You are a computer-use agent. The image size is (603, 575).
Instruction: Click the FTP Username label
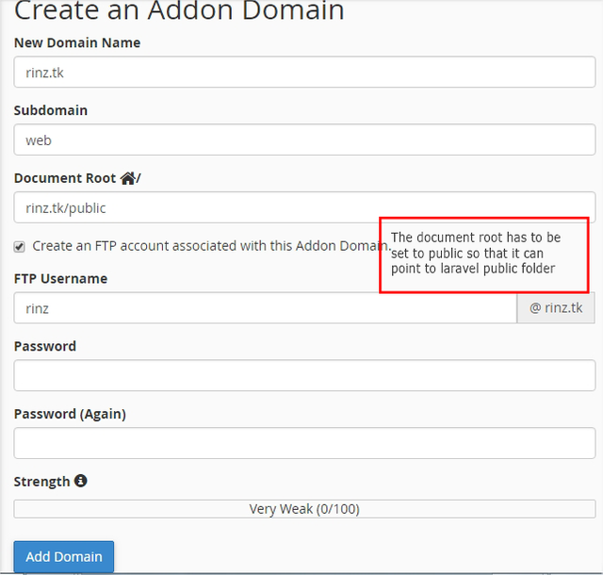(x=60, y=279)
